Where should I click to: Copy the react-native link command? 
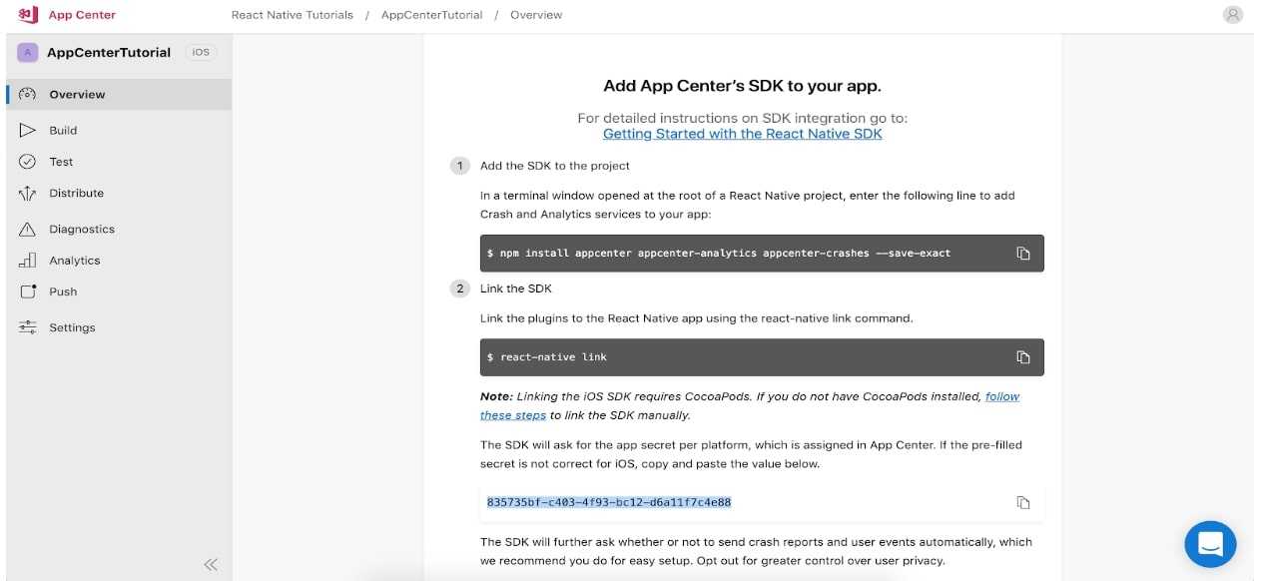[1023, 357]
